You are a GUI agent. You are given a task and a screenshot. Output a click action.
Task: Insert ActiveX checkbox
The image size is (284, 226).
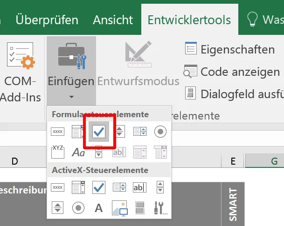(x=99, y=187)
